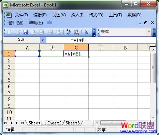The width and height of the screenshot is (159, 135).
Task: Select column B header
Action: click(x=52, y=47)
